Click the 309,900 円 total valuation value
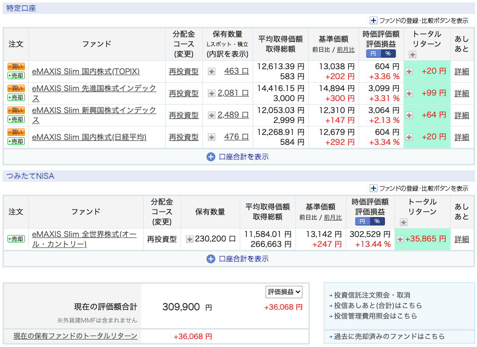The height and width of the screenshot is (347, 477). pyautogui.click(x=187, y=307)
